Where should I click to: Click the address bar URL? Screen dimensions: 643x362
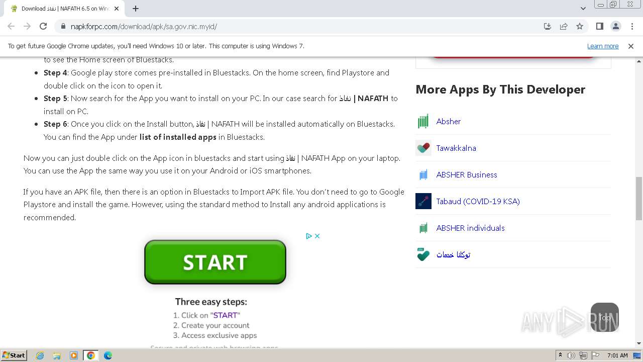(144, 26)
